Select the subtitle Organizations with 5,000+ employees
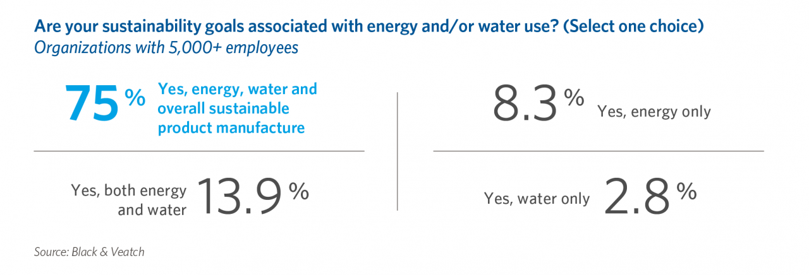Viewport: 809px width, 275px height. [x=166, y=48]
